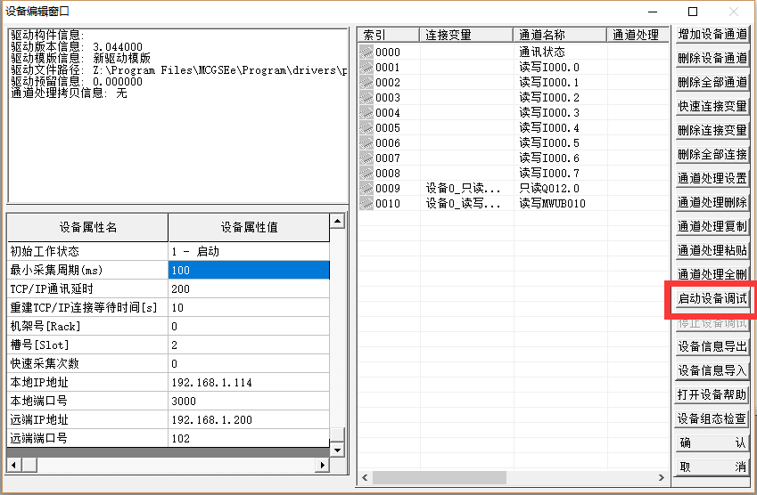Screen dimensions: 757x495
Task: Confirm the dialog with 确认 button
Action: (x=712, y=442)
